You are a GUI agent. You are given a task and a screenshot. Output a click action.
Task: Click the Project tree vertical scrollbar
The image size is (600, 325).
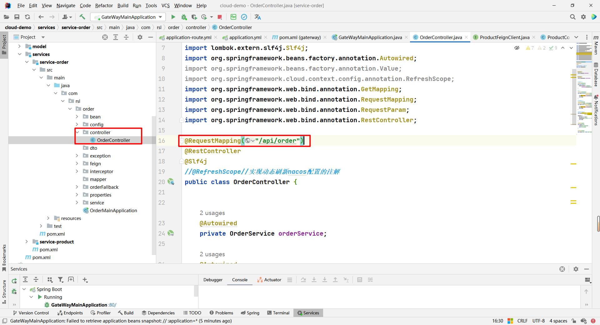(x=154, y=186)
